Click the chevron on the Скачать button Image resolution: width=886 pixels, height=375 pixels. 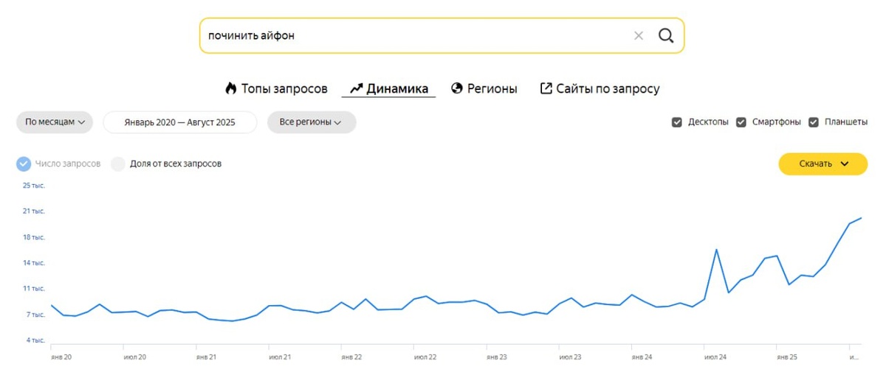pos(845,164)
